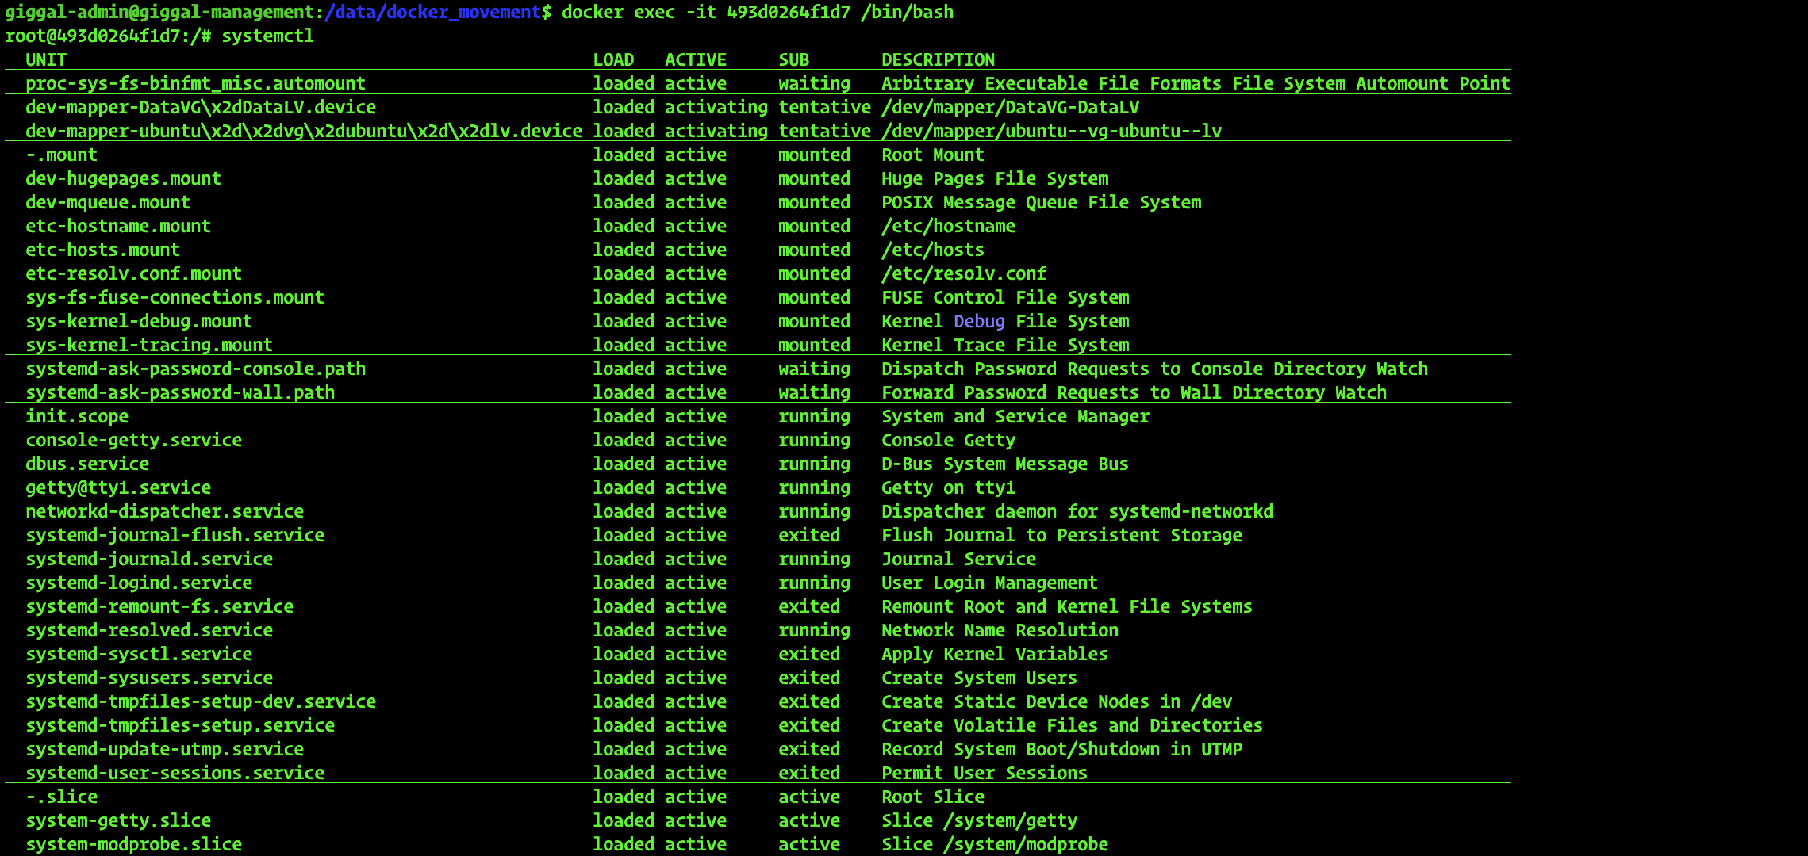This screenshot has width=1808, height=856.
Task: Click the 'Root Slice' description text
Action: [933, 797]
